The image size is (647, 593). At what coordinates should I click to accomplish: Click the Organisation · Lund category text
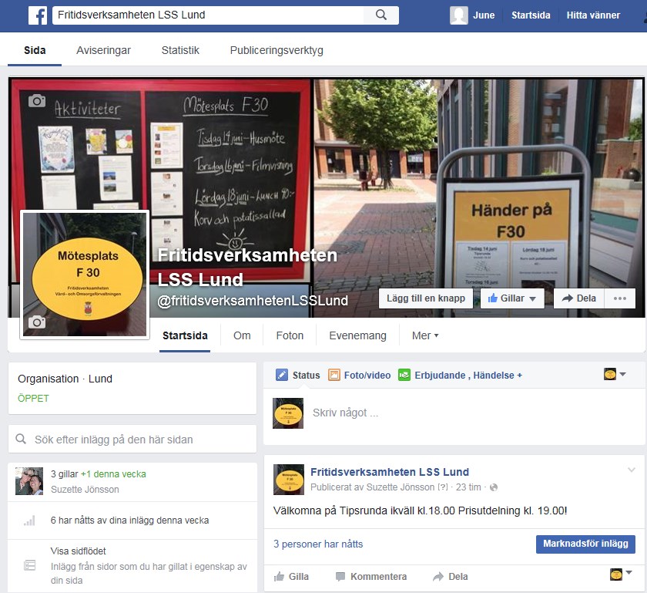pyautogui.click(x=65, y=379)
